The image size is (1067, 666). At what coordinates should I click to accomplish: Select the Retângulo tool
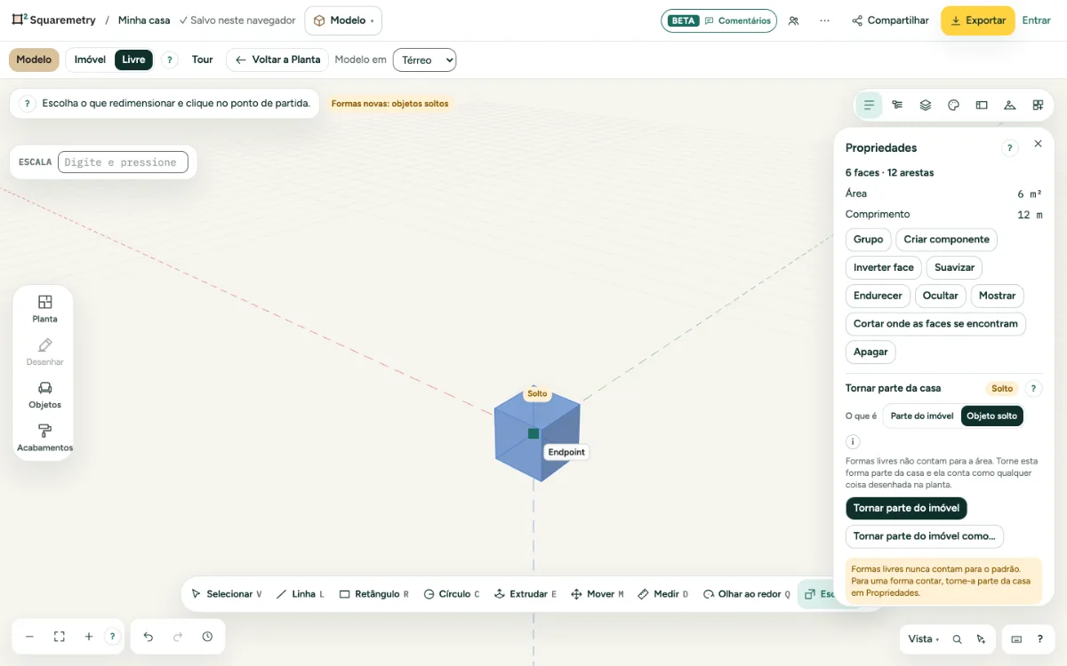(373, 594)
